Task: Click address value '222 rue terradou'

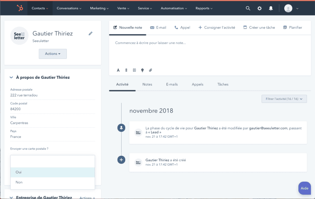Action: (24, 95)
